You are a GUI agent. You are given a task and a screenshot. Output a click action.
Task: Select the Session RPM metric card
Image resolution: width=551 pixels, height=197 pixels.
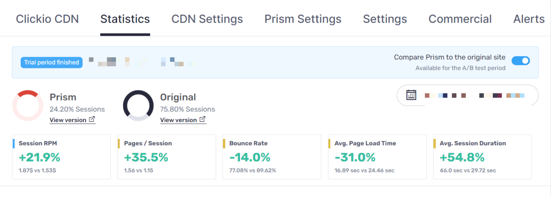click(x=61, y=157)
